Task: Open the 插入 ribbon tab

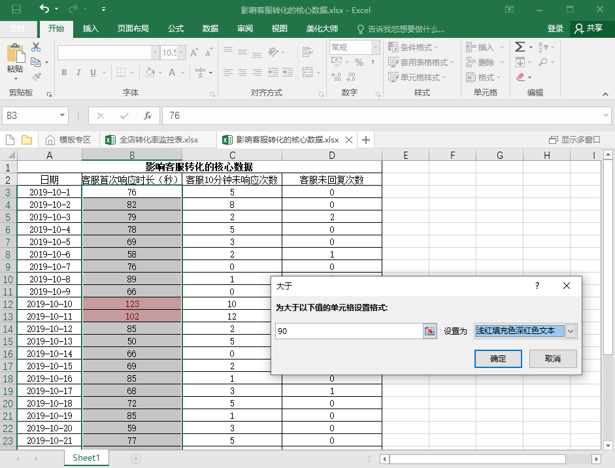Action: coord(91,29)
